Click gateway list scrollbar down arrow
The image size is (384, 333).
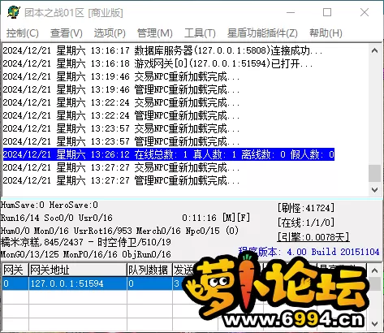point(375,323)
